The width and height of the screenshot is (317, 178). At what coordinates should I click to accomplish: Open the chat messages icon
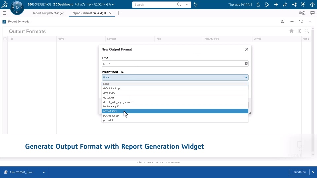[313, 13]
